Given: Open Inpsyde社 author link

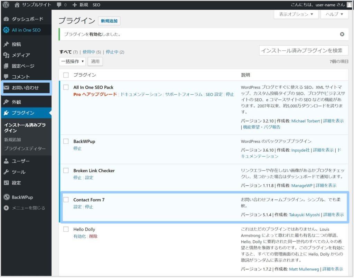Looking at the screenshot, I should tap(300, 150).
